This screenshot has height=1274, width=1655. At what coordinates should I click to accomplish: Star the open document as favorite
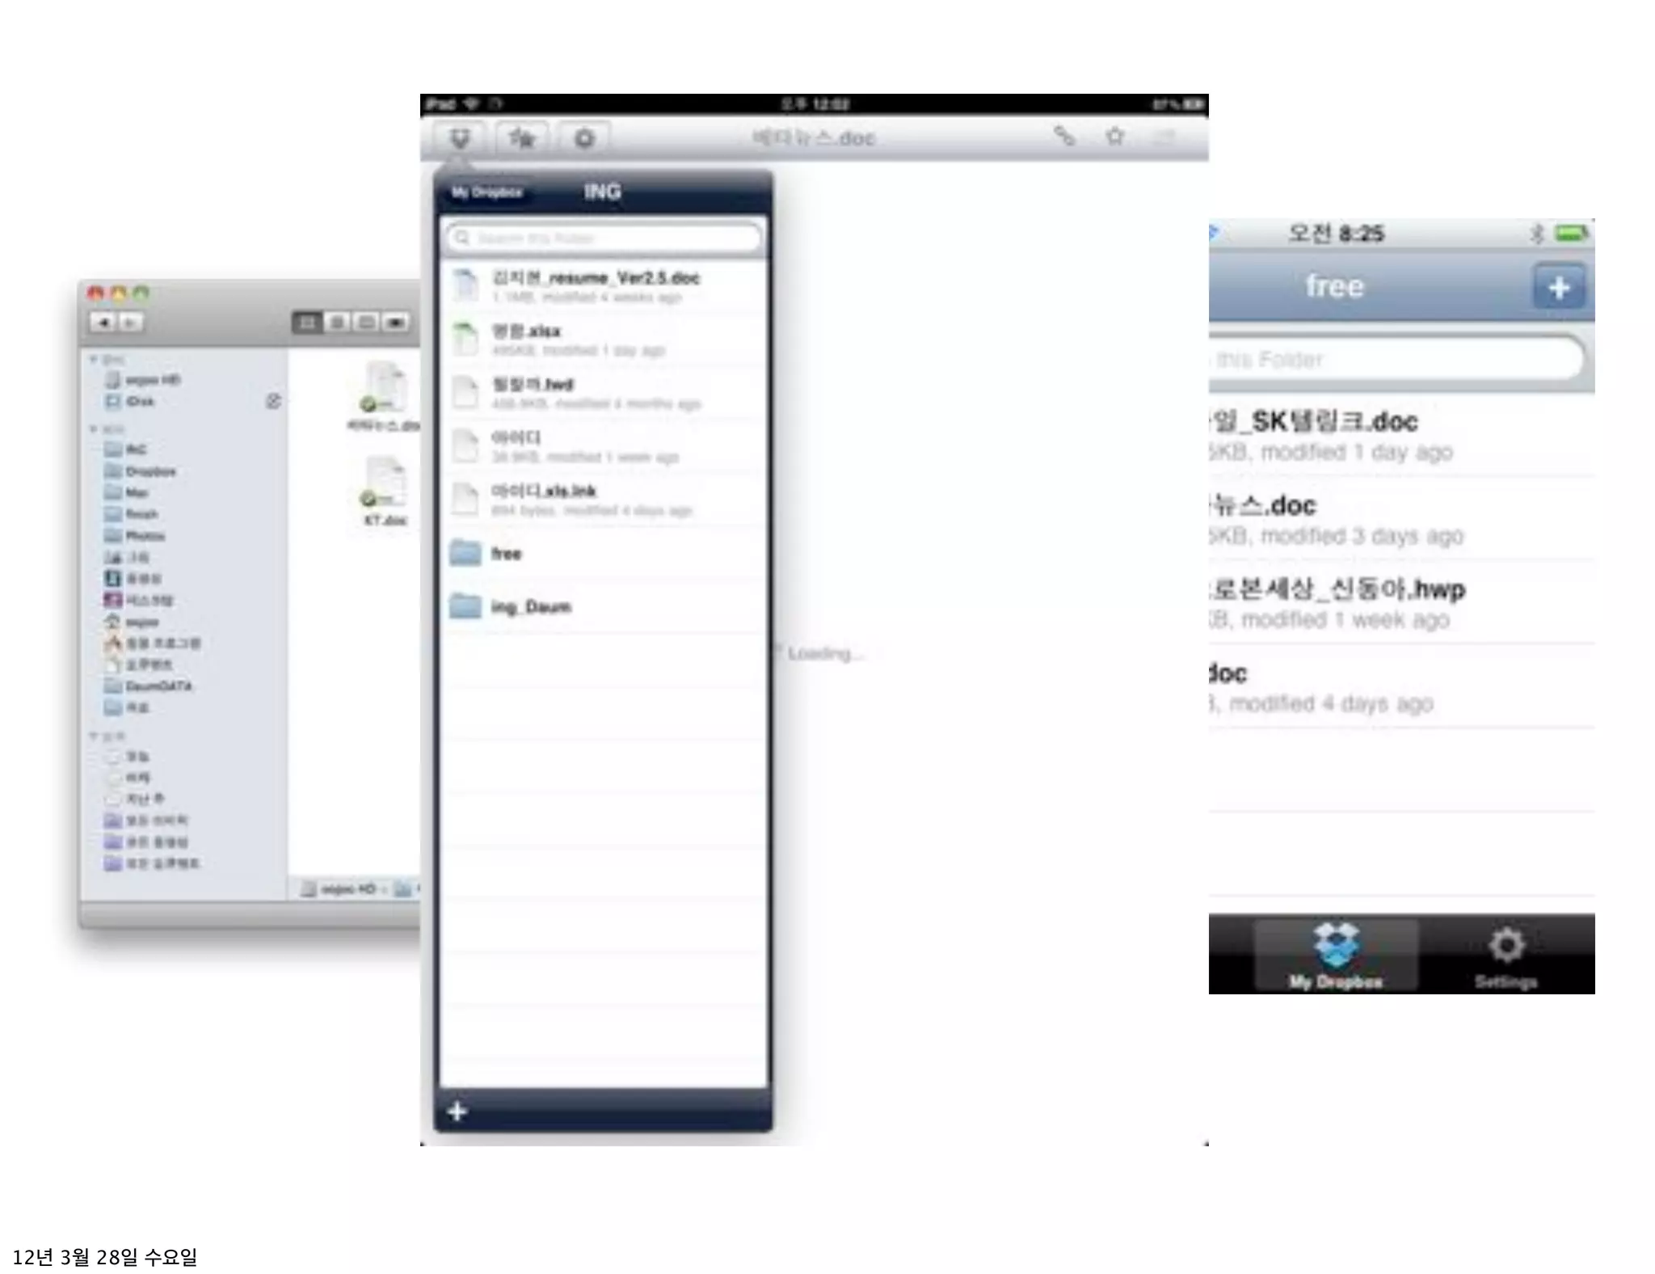pyautogui.click(x=1115, y=137)
